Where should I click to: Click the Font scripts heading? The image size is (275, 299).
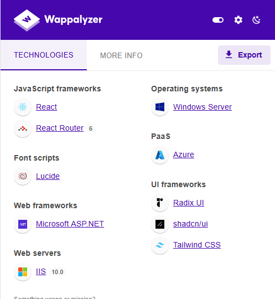37,158
